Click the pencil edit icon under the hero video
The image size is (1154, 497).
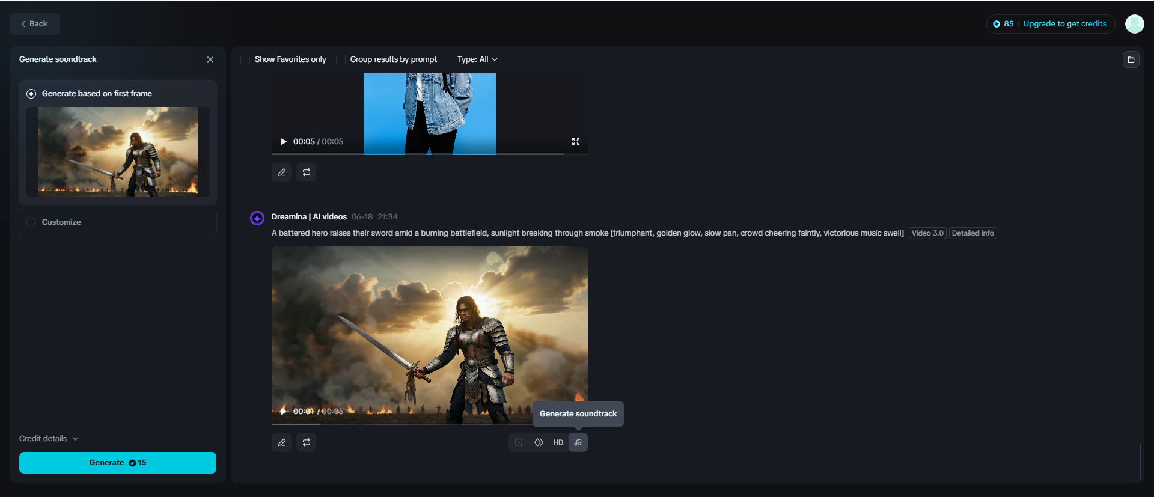tap(282, 442)
